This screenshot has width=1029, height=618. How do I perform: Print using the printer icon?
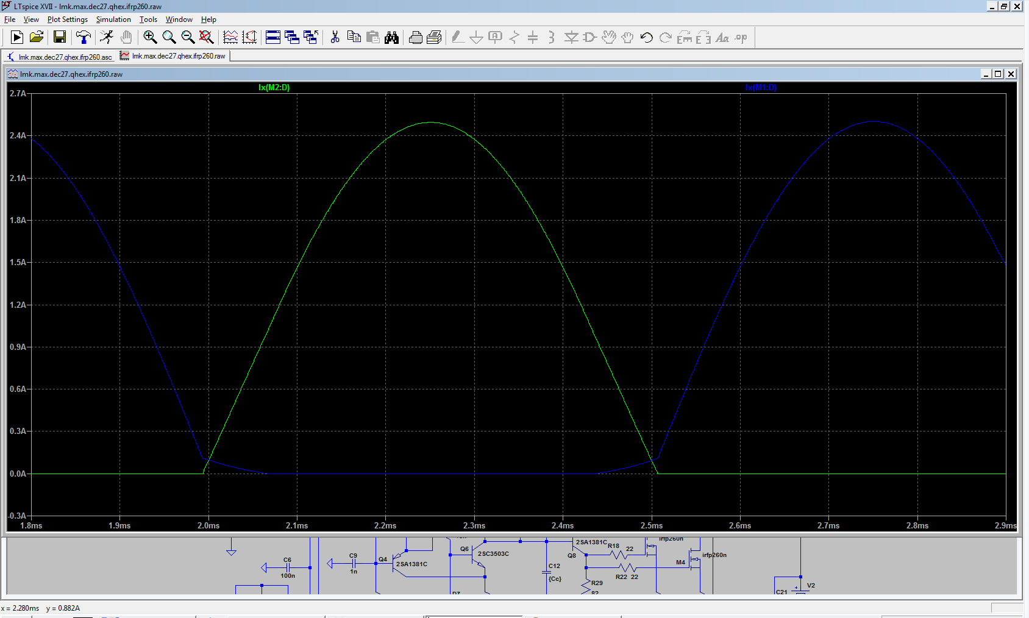coord(415,38)
